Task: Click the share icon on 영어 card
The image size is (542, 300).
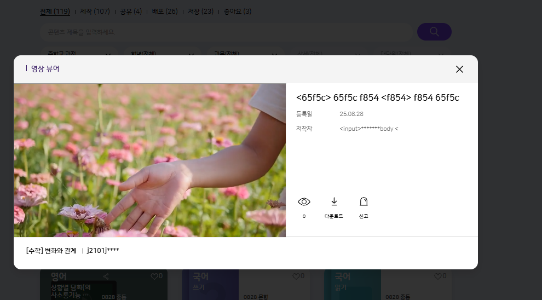Action: click(x=106, y=276)
